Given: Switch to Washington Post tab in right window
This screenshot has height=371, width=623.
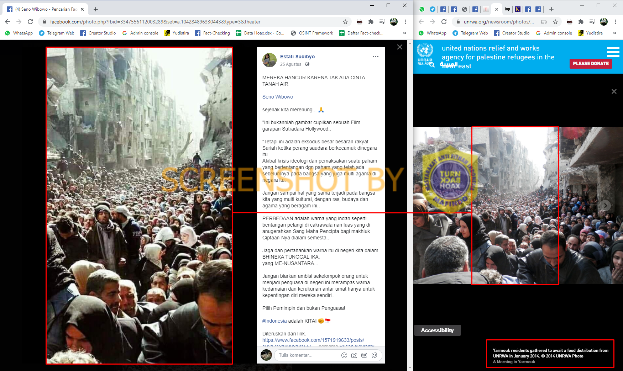Looking at the screenshot, I should 507,9.
